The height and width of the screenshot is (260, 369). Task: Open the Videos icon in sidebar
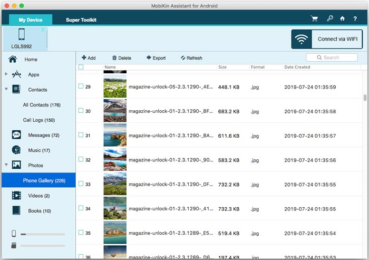click(16, 196)
